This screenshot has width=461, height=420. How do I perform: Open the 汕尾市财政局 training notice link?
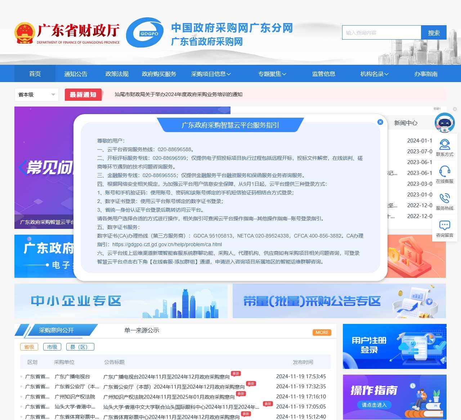179,94
